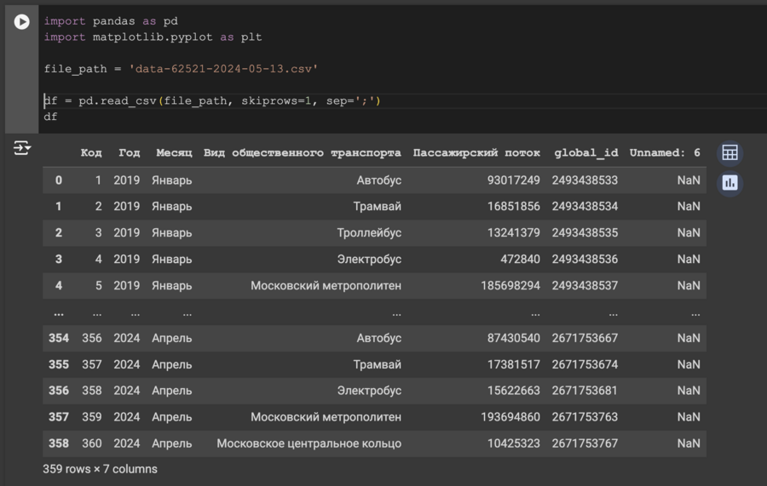Viewport: 767px width, 486px height.
Task: Click the ellipsis row in the table
Action: [x=375, y=312]
